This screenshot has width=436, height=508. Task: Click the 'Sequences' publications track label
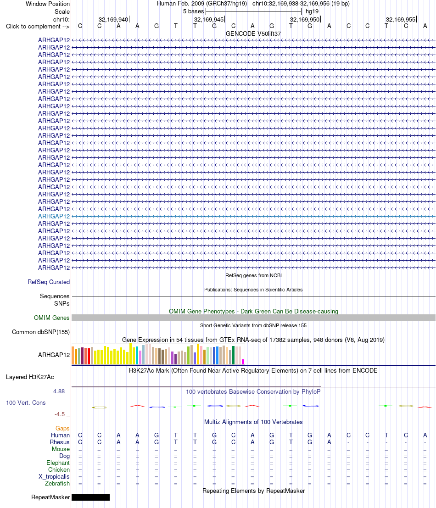(55, 296)
